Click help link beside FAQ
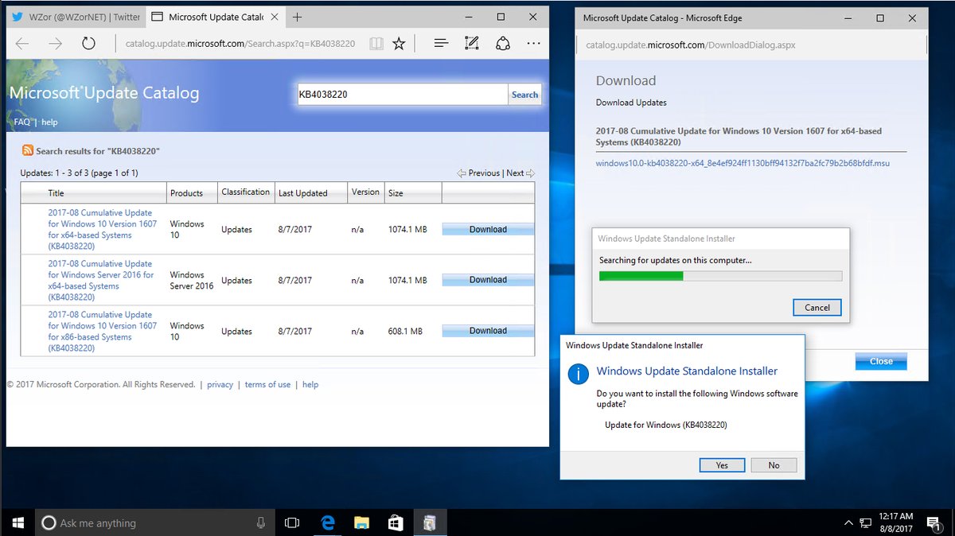Screen dimensions: 955x536 (49, 122)
